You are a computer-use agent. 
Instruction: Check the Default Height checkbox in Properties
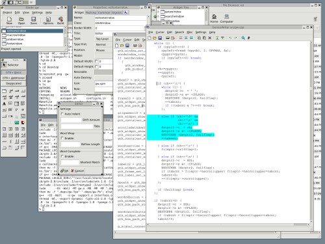point(96,66)
